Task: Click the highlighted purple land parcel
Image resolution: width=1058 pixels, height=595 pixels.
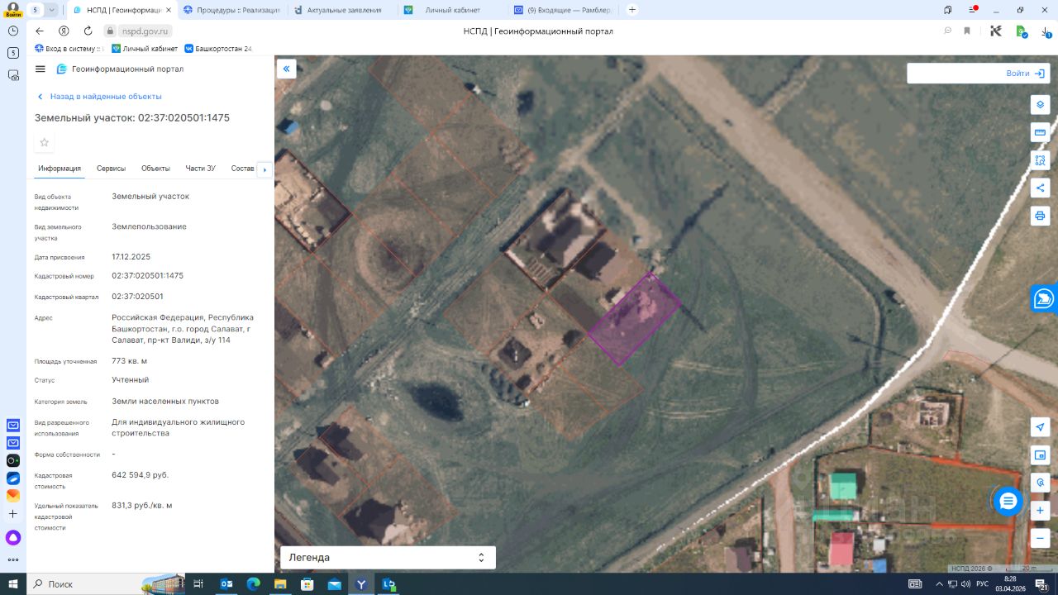Action: tap(634, 319)
